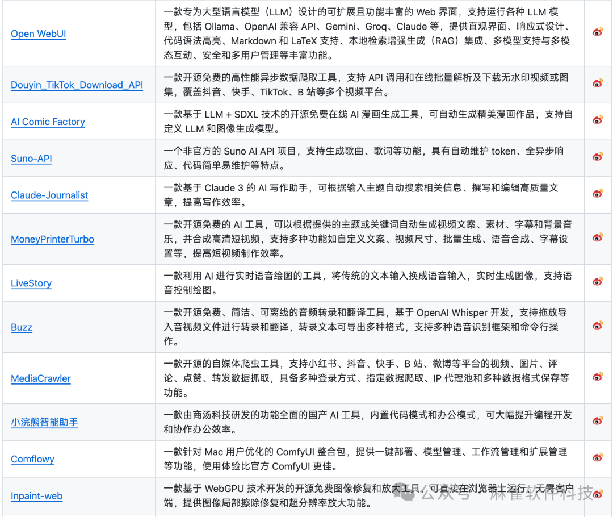Share Inpaint-web to Weibo
The width and height of the screenshot is (613, 517).
pos(598,495)
